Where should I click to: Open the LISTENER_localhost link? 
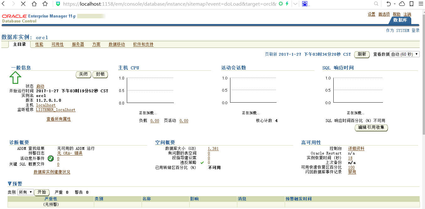56,110
